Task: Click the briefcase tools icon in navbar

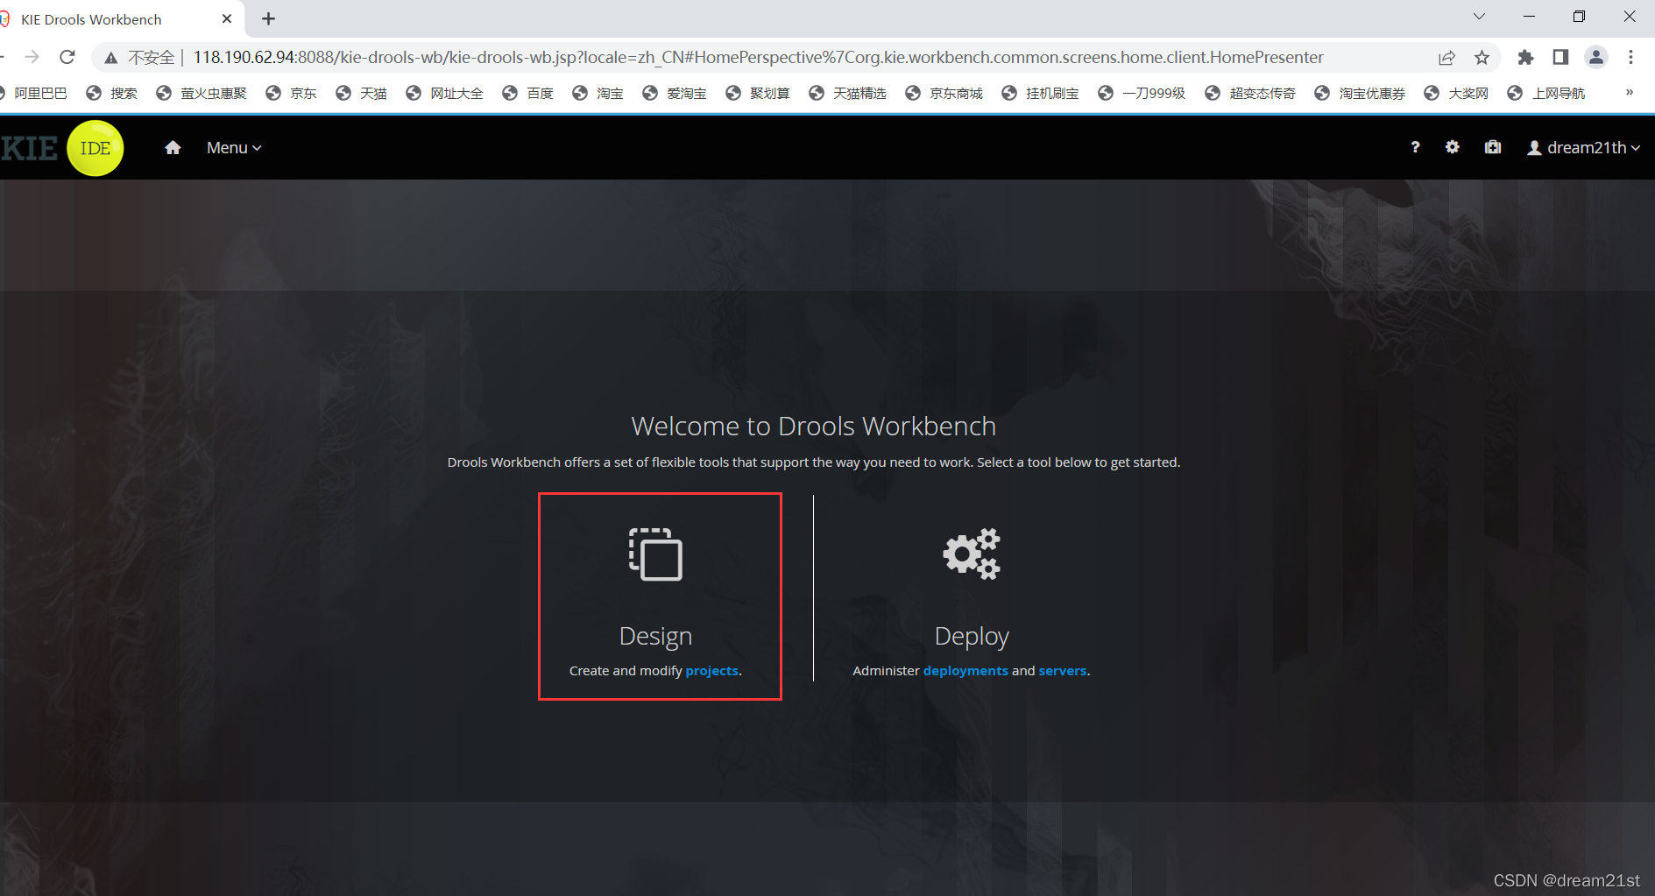Action: pyautogui.click(x=1493, y=147)
